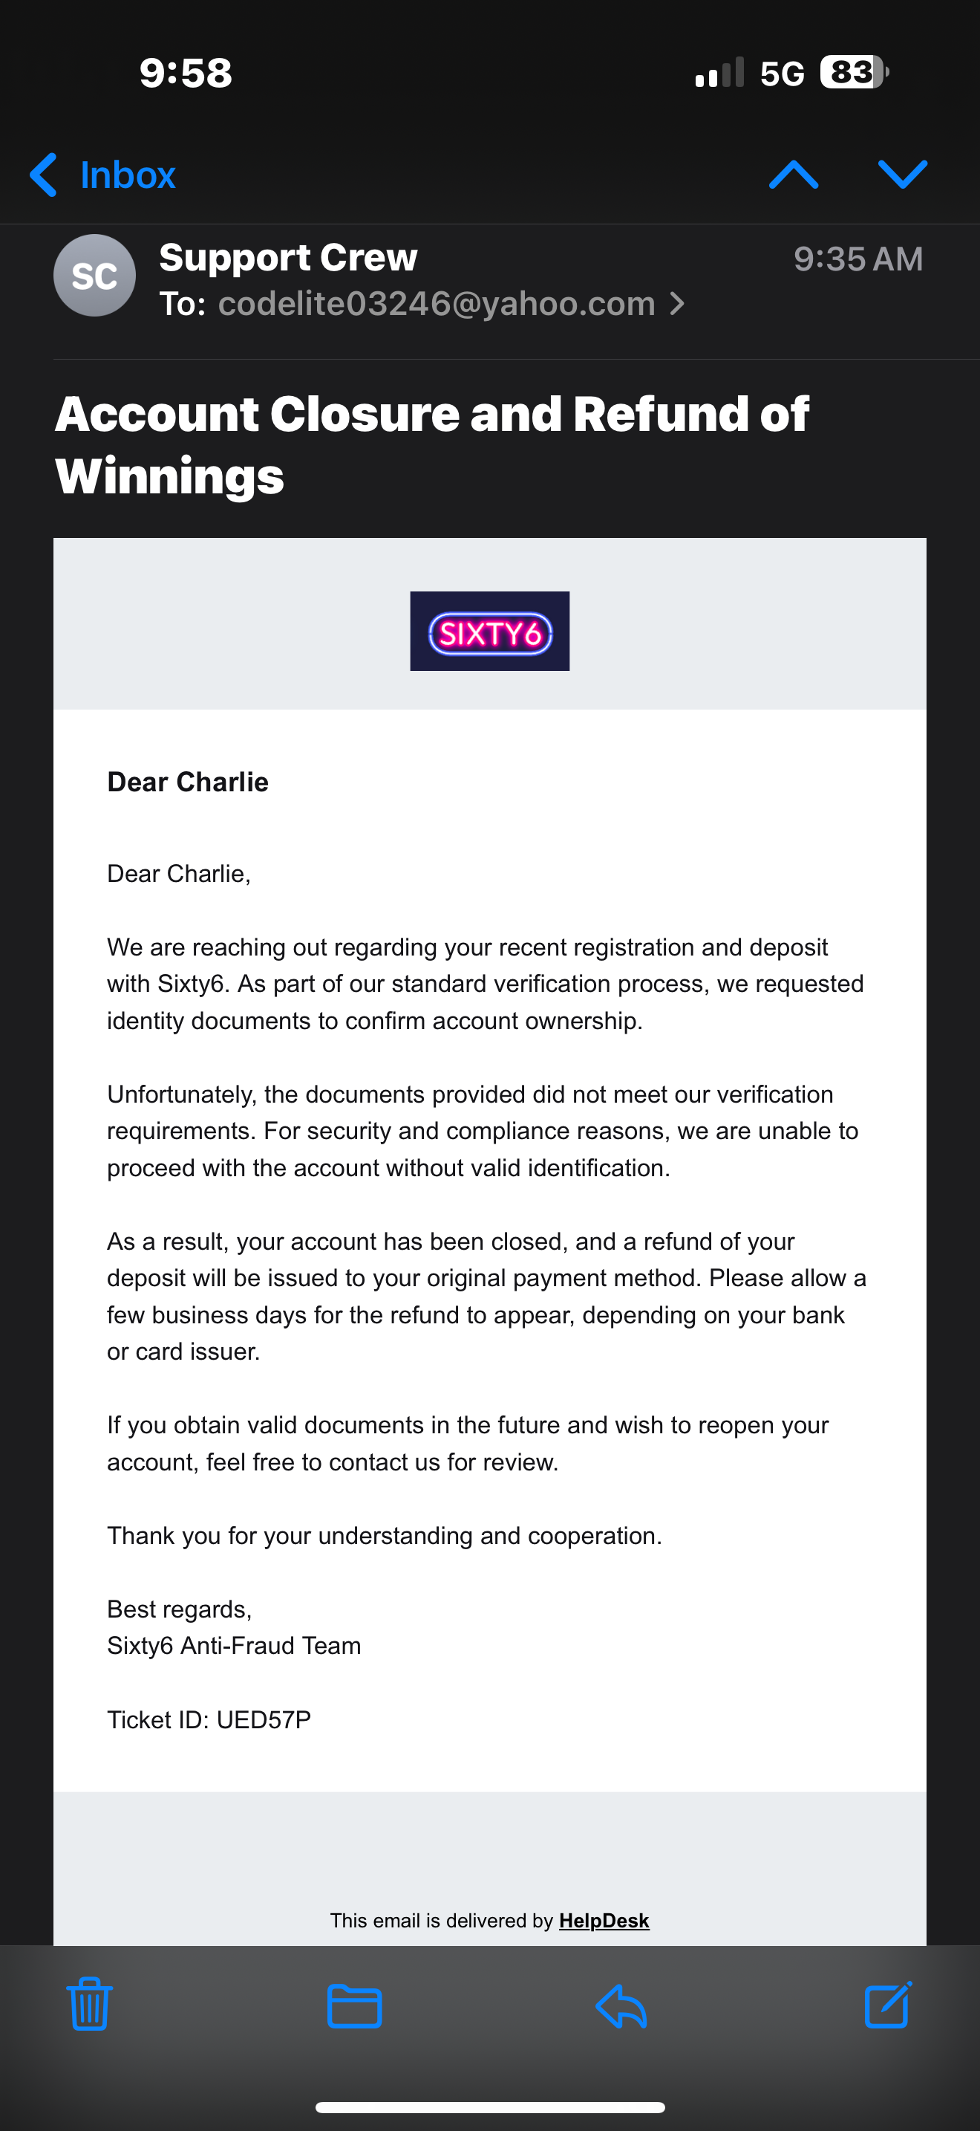This screenshot has width=980, height=2131.
Task: Open the move-to-folder icon
Action: (353, 2006)
